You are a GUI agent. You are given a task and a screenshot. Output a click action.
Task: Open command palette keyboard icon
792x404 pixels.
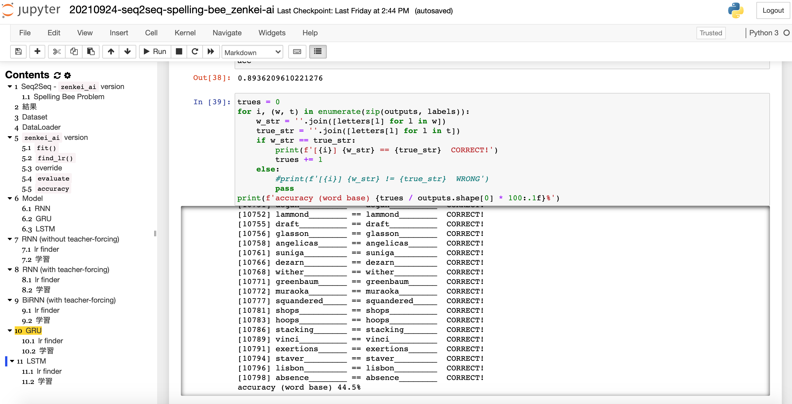point(297,52)
